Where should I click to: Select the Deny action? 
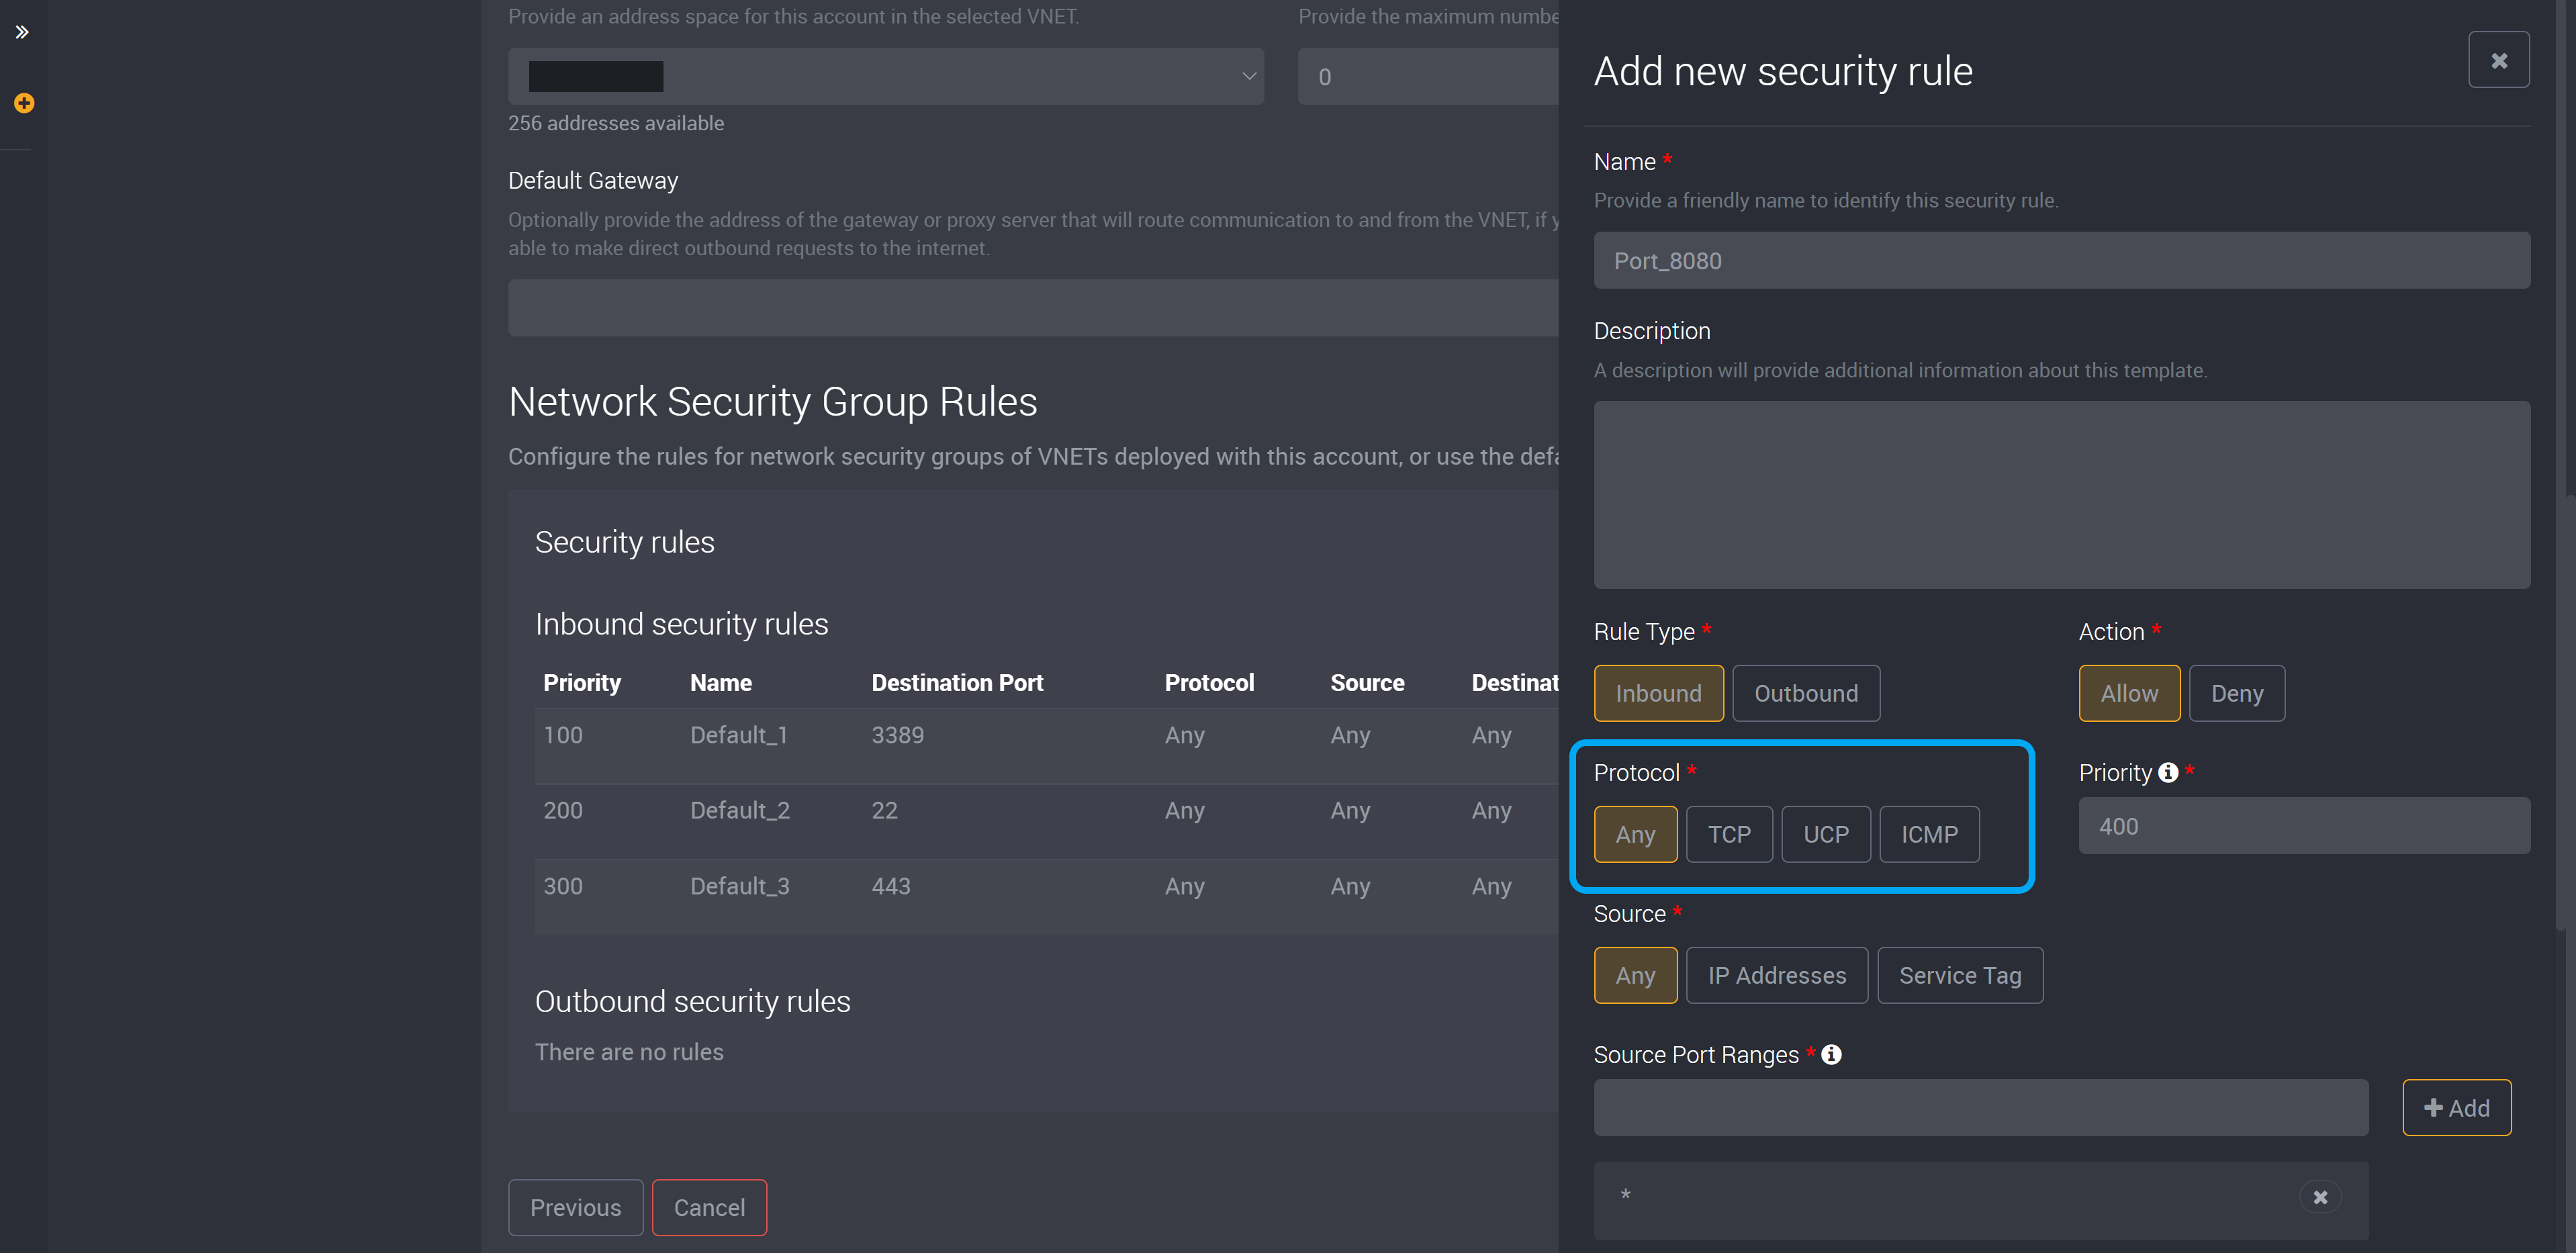pos(2236,693)
